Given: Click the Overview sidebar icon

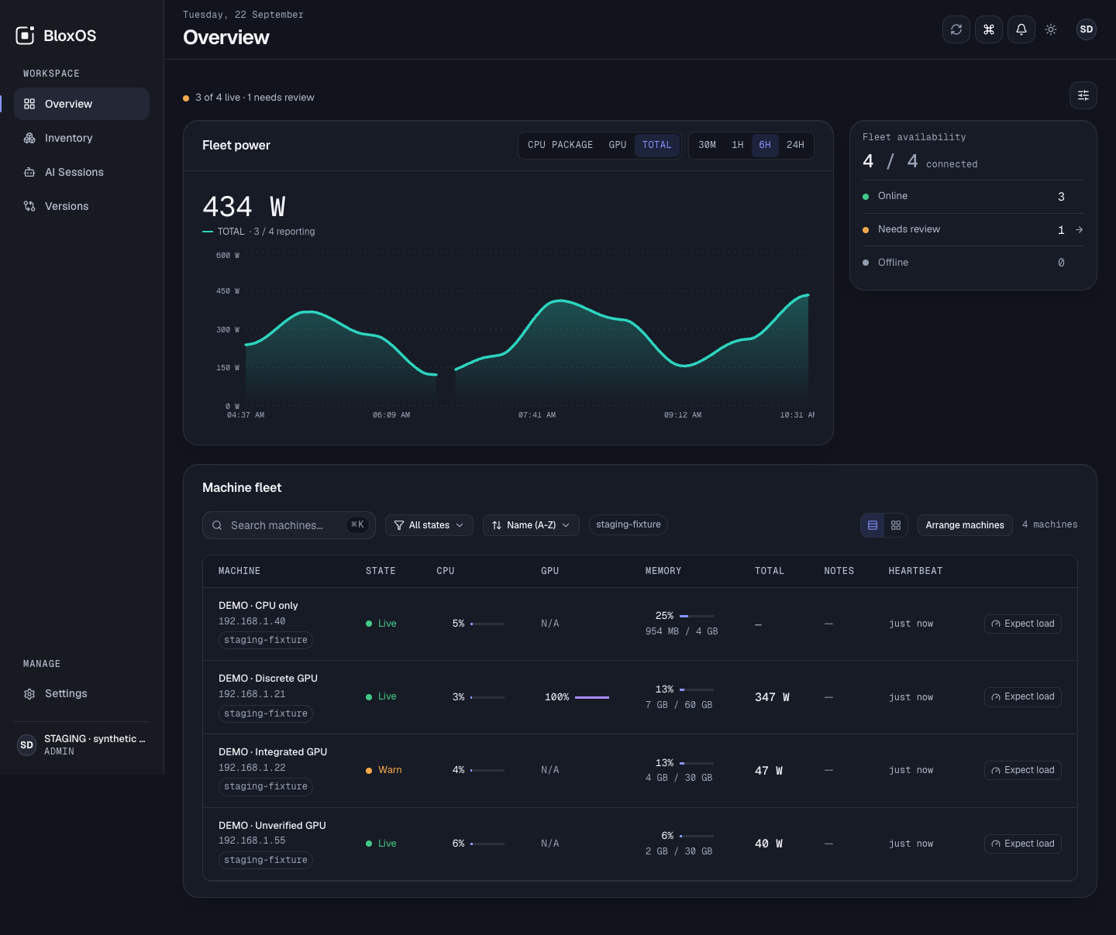Looking at the screenshot, I should coord(29,104).
